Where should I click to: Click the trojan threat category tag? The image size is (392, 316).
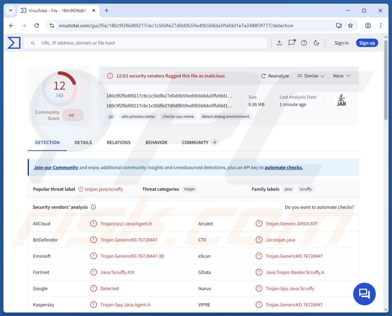click(x=189, y=189)
